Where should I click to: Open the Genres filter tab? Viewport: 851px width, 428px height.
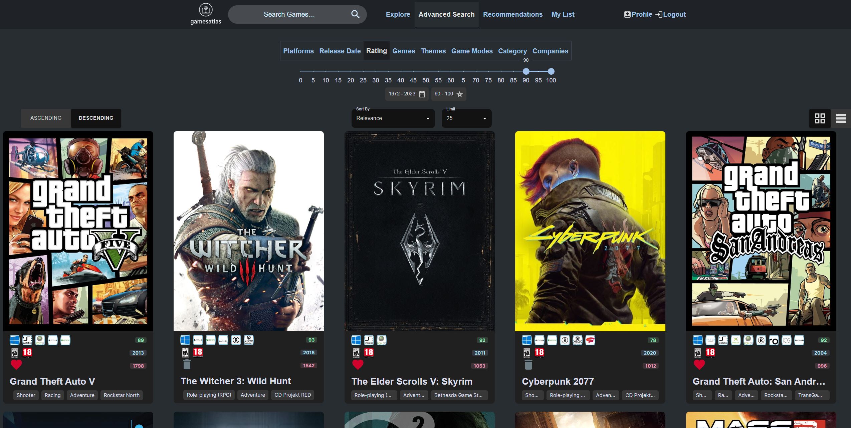(404, 51)
